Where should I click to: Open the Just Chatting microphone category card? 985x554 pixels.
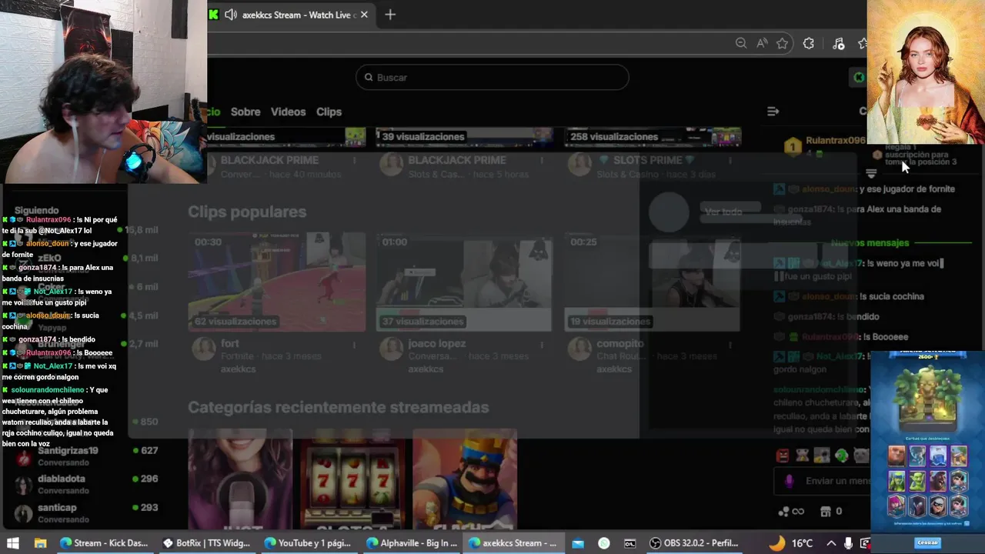coord(240,479)
